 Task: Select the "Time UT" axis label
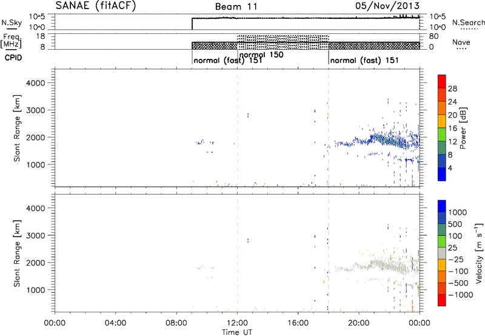[237, 332]
